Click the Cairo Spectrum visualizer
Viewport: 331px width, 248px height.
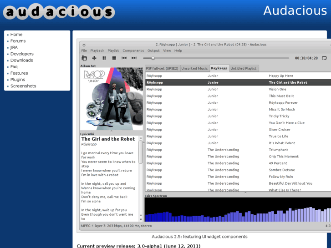tap(238, 210)
